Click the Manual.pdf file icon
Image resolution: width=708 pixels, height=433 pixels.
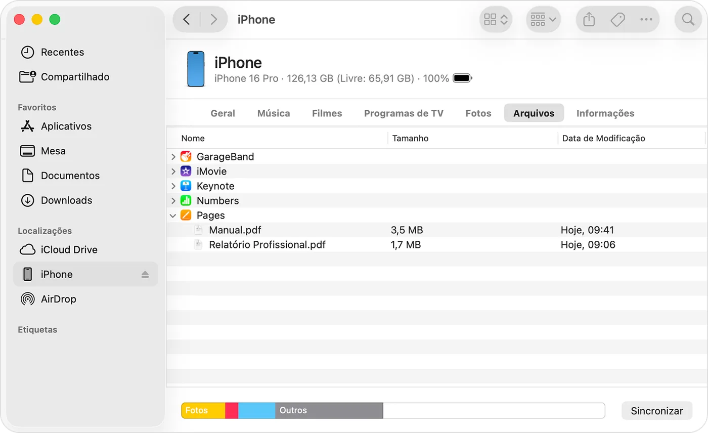pos(199,230)
